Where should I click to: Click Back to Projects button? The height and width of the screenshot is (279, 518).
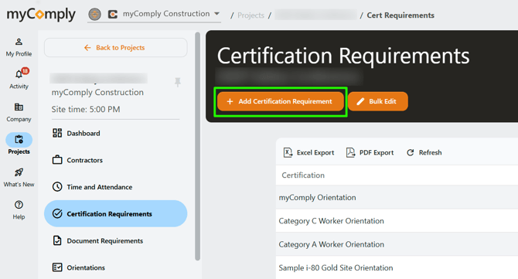coord(116,48)
